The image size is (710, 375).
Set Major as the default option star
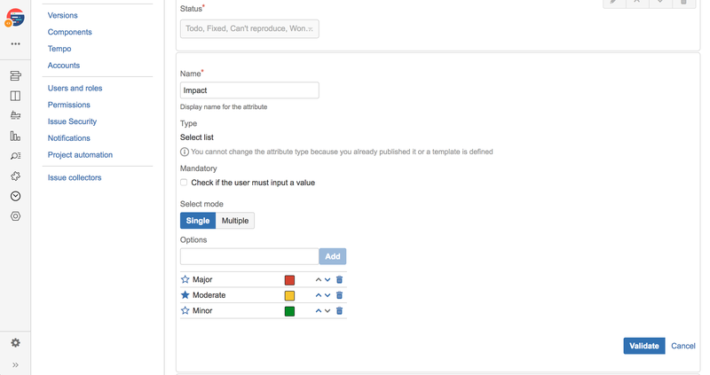tap(185, 280)
